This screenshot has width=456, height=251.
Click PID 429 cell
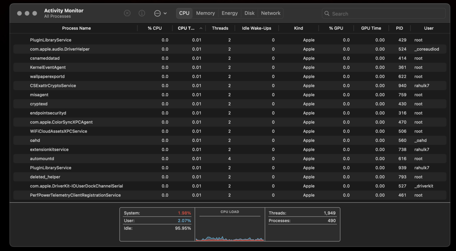(402, 40)
